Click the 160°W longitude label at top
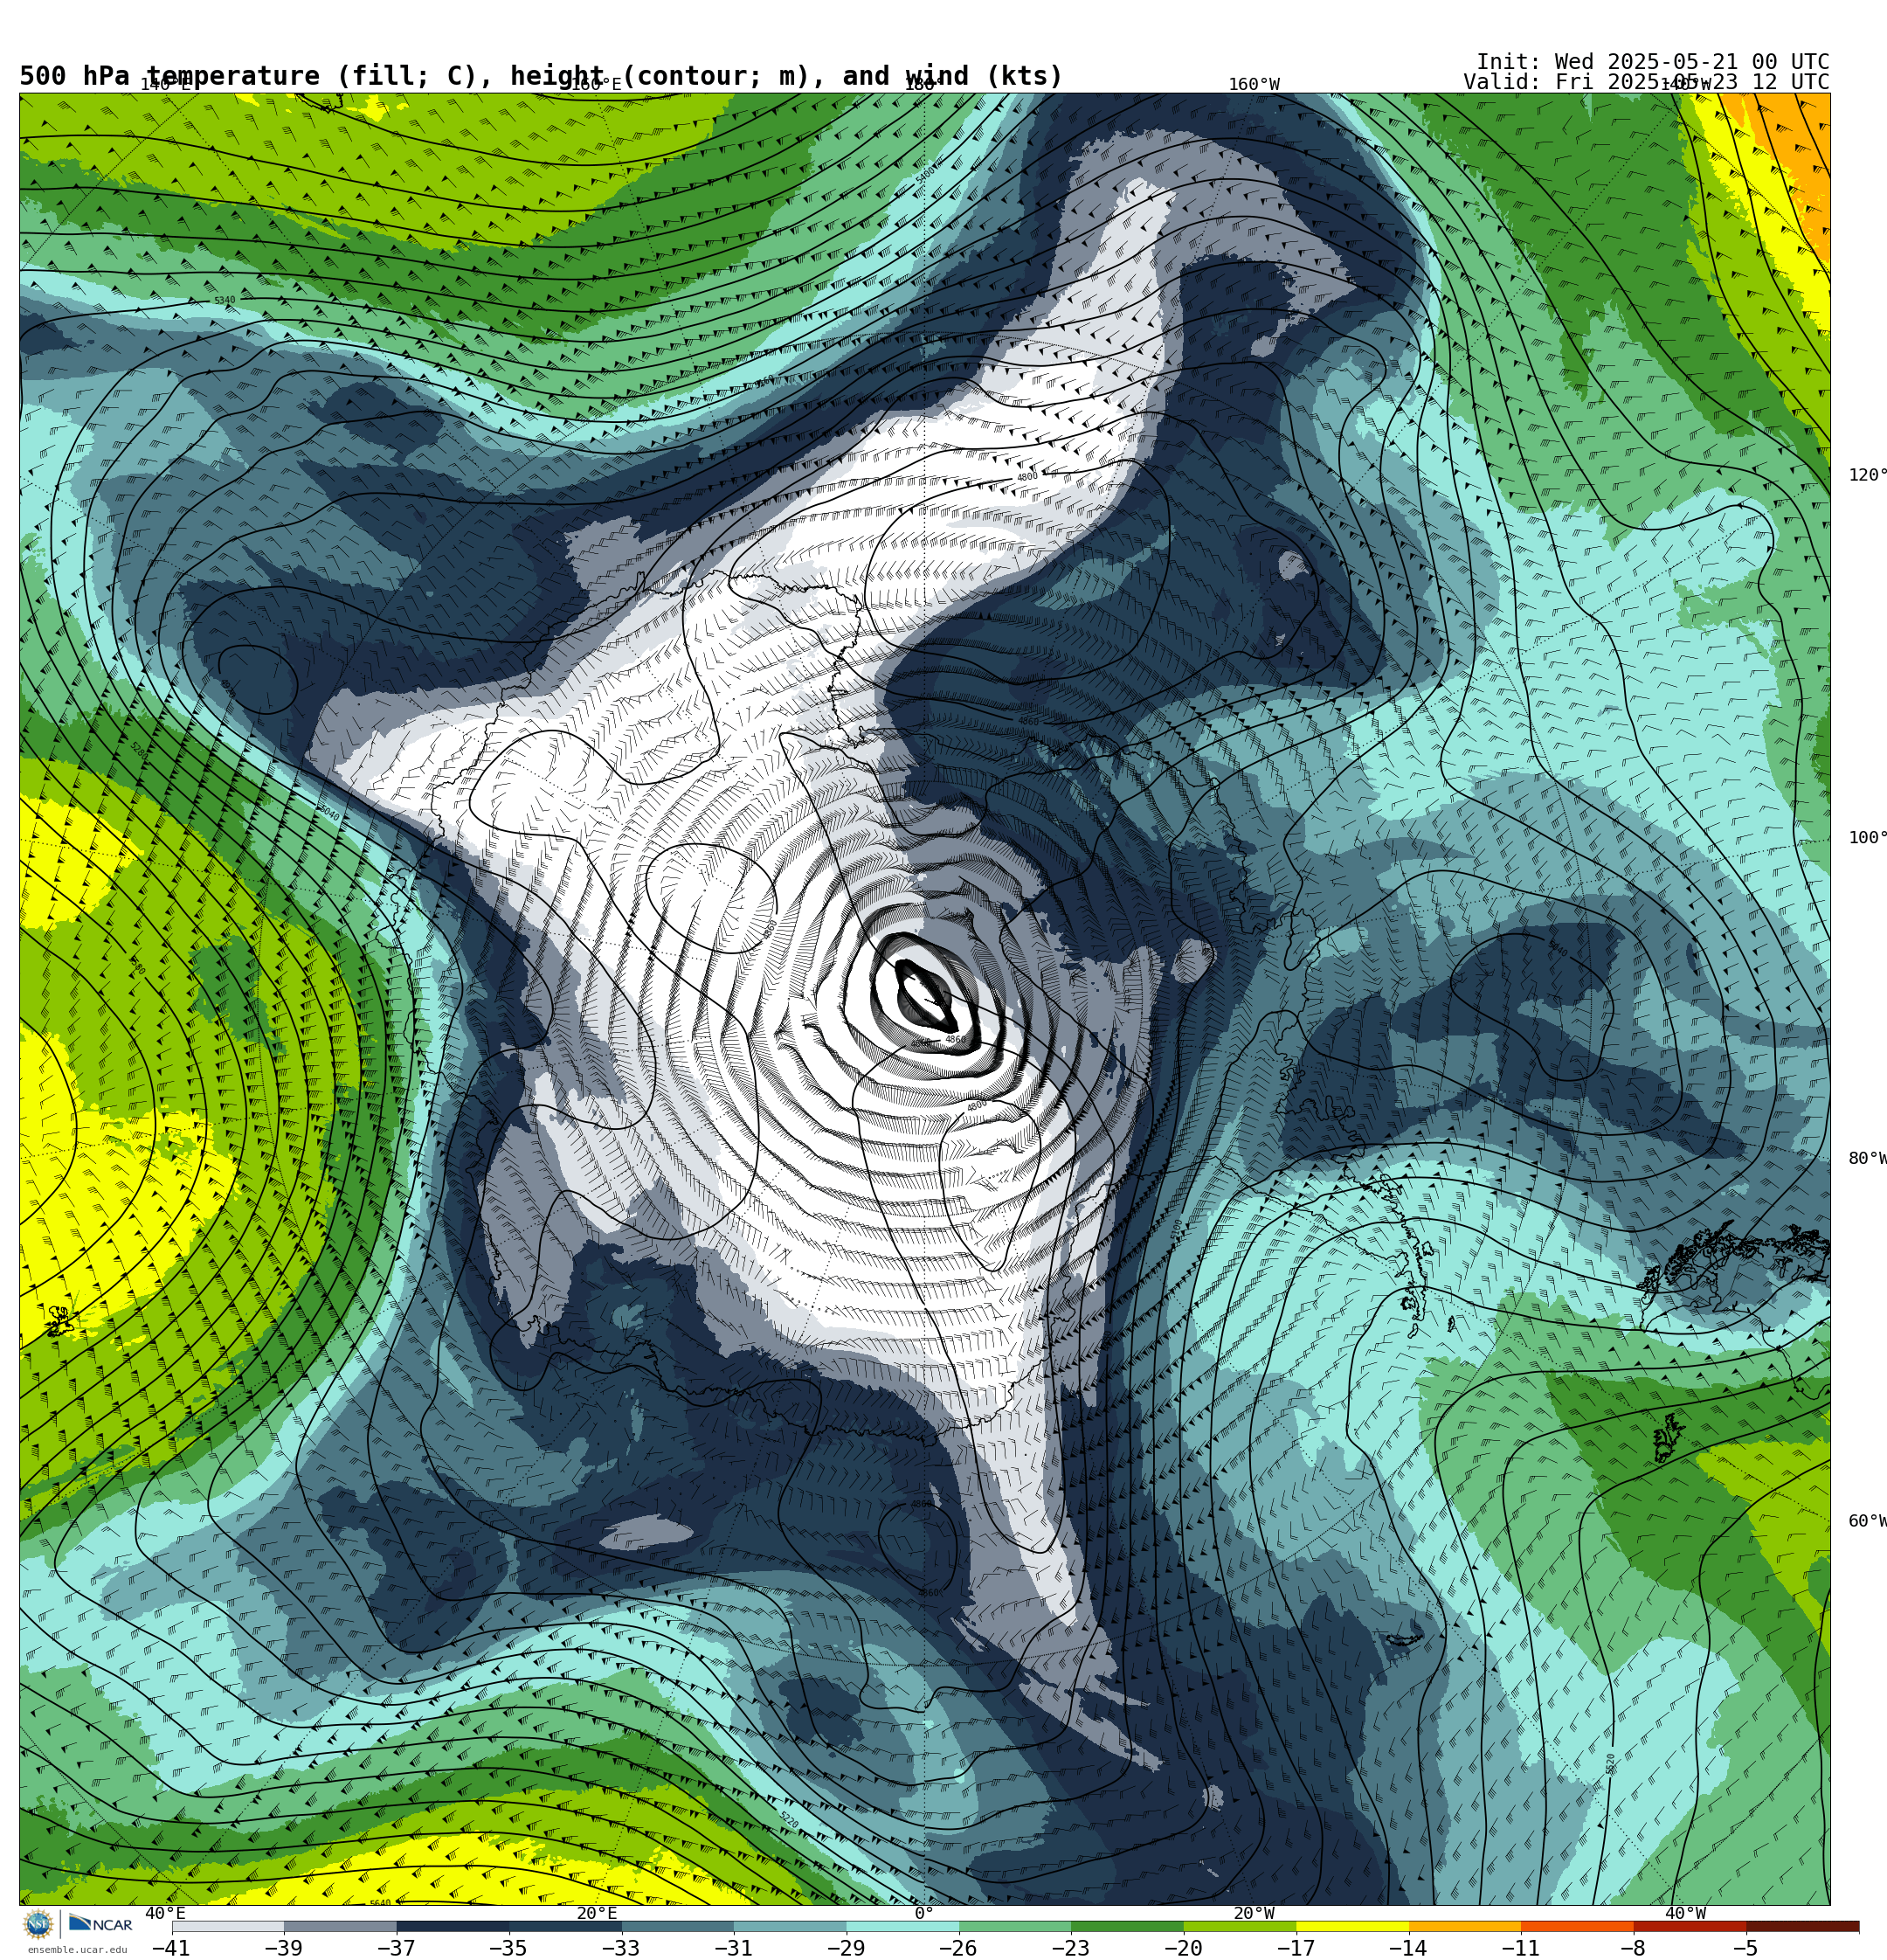1887x1960 pixels. pyautogui.click(x=1254, y=84)
